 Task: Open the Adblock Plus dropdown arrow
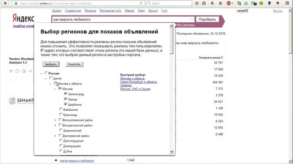pos(232,3)
